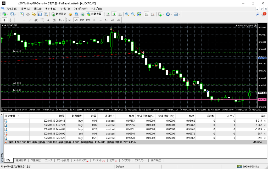Switch to the 口座履歴 tab
Screen dimensions: 268x169
pyautogui.click(x=35, y=160)
